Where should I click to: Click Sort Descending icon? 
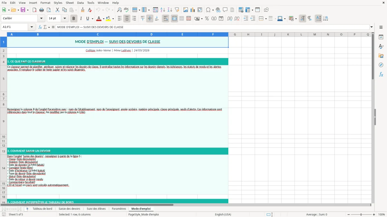point(170,10)
